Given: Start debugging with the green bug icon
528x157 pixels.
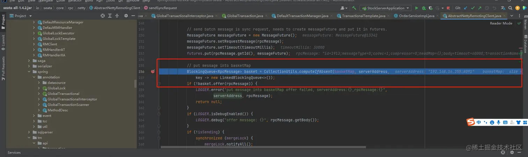Looking at the screenshot, I should pyautogui.click(x=424, y=8).
